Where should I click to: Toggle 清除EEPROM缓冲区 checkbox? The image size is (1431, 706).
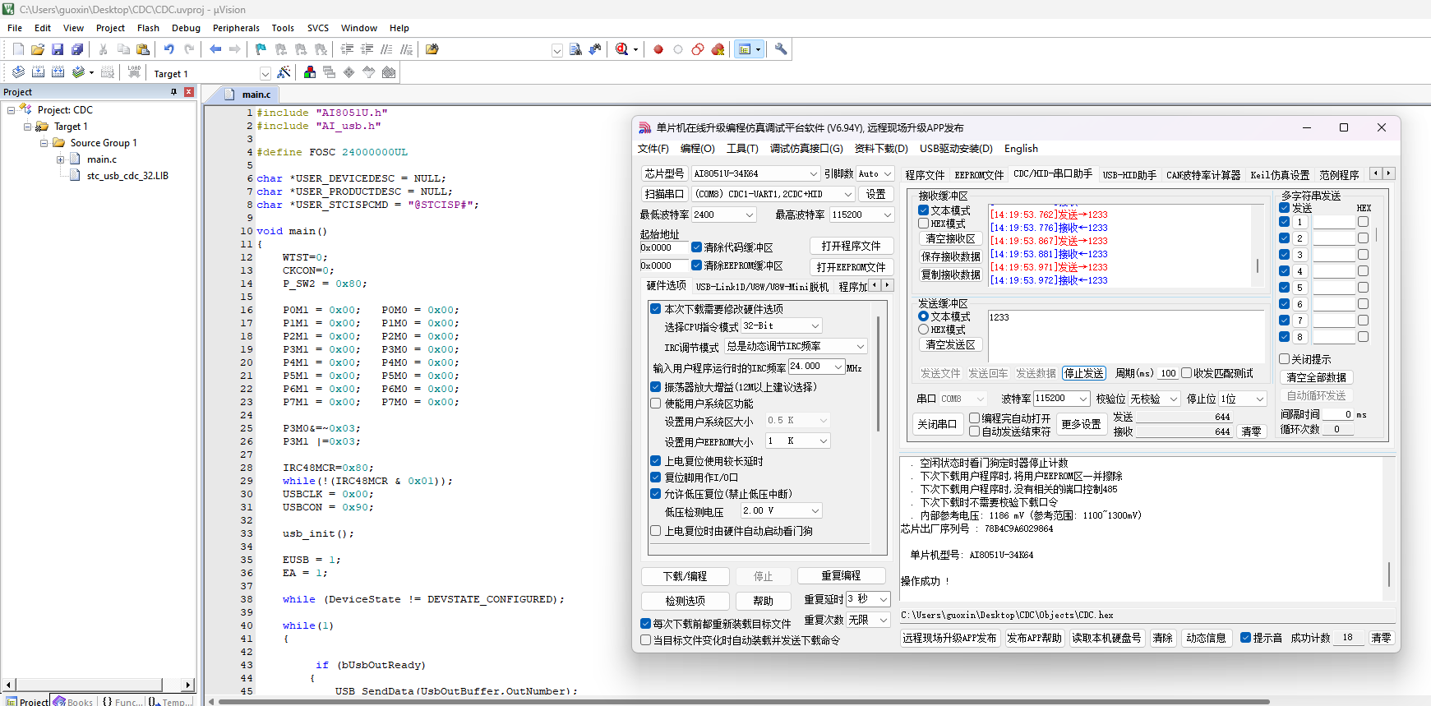[x=696, y=265]
